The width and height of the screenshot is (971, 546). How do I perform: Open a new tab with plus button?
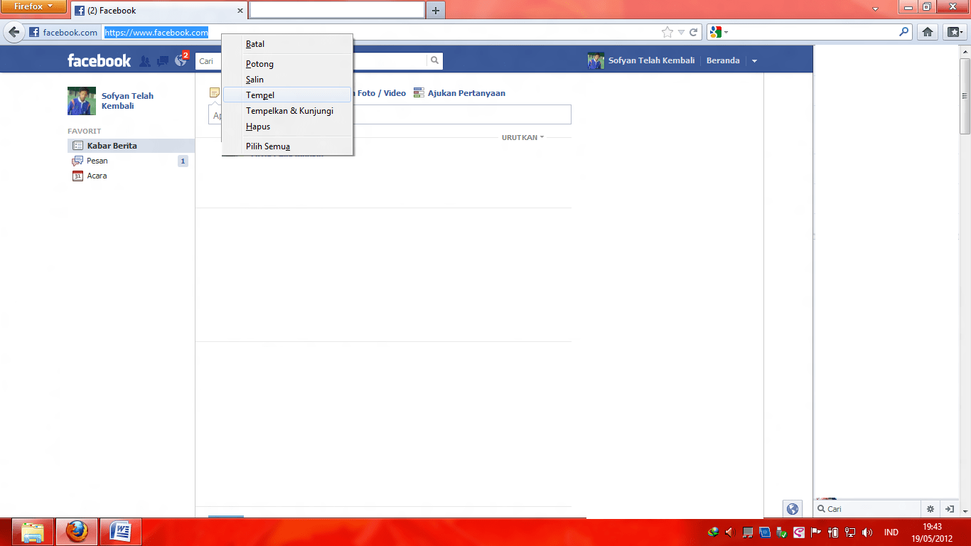(436, 11)
